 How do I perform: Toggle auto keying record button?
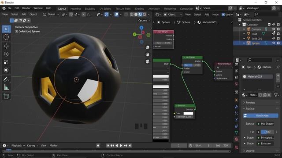[x=98, y=145]
